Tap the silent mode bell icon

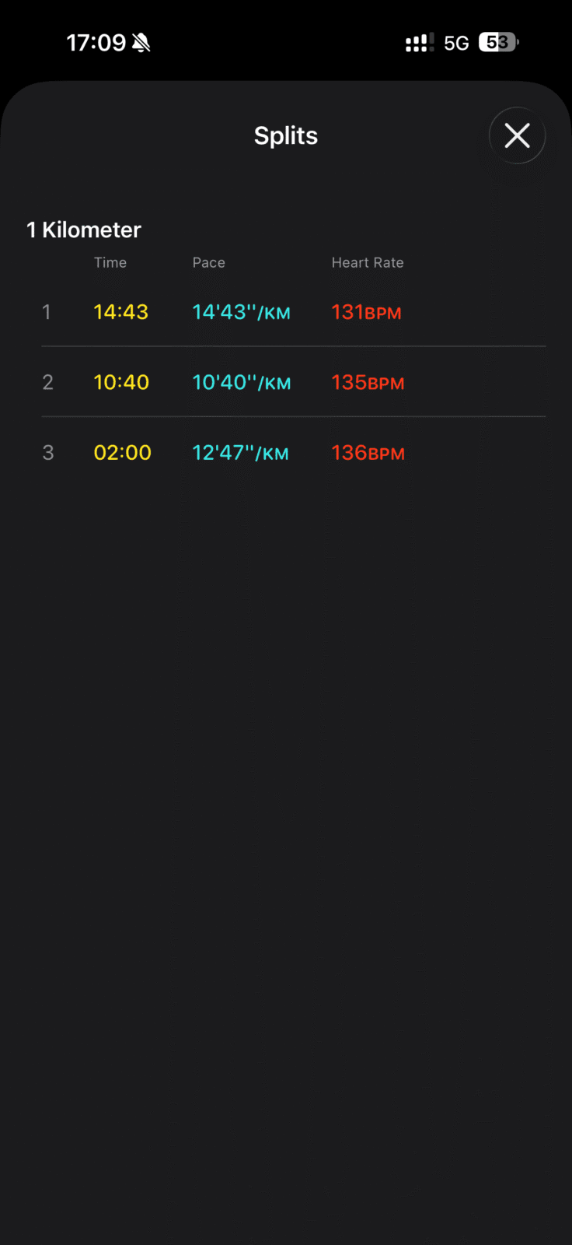pyautogui.click(x=141, y=43)
